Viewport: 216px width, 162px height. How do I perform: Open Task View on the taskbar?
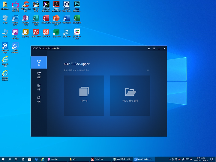(x=16, y=159)
